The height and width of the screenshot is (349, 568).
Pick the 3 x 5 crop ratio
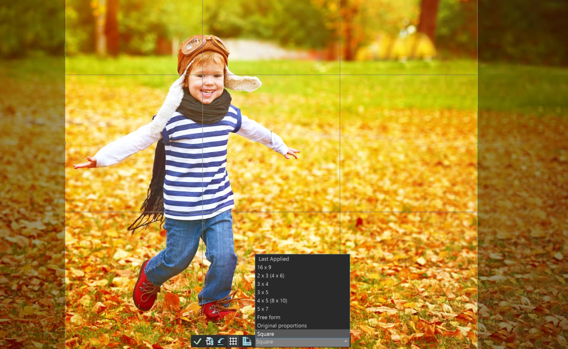point(302,292)
